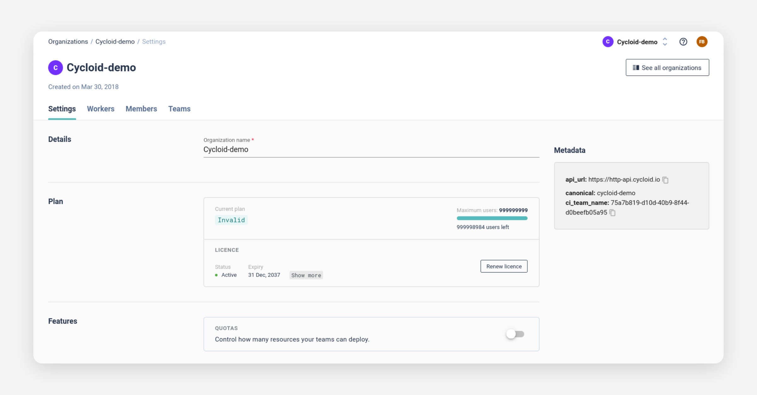
Task: Open the Teams tab
Action: pos(179,109)
